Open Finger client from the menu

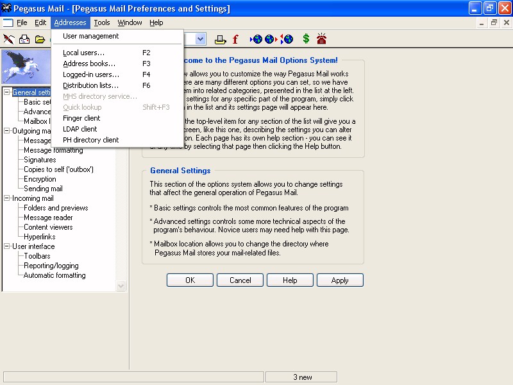(x=117, y=118)
